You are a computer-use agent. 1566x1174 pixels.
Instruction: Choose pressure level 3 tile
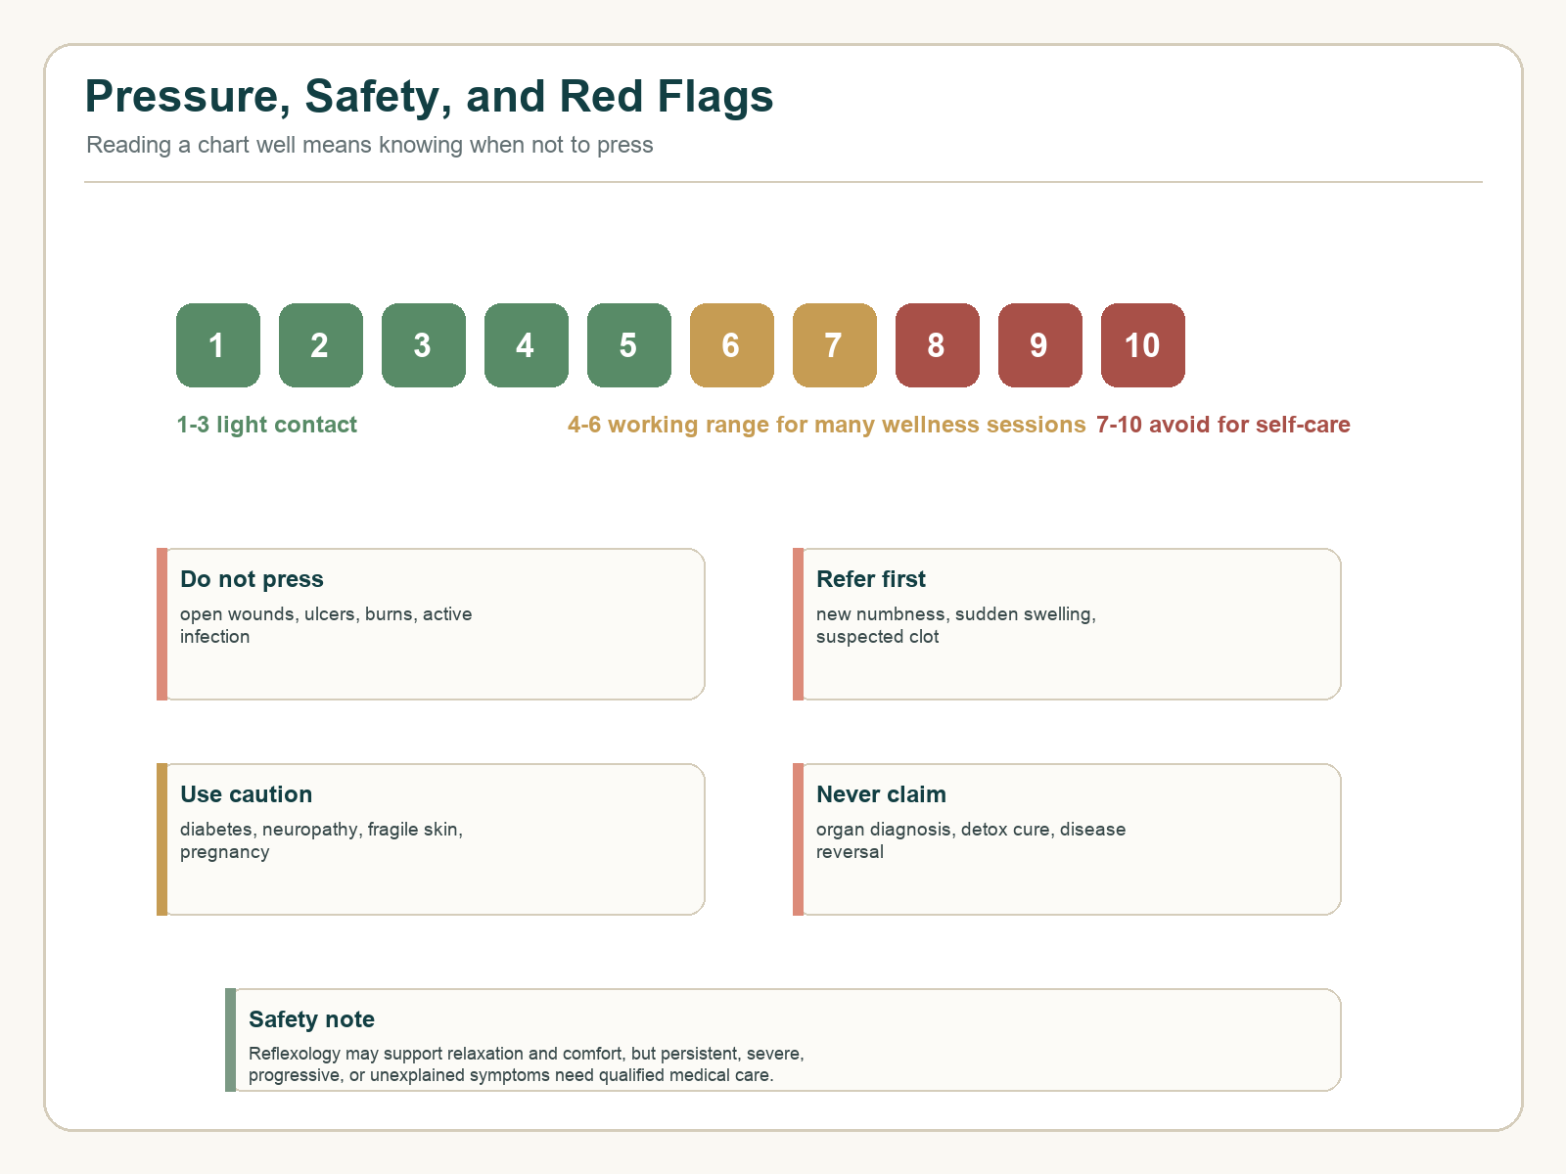pos(424,345)
